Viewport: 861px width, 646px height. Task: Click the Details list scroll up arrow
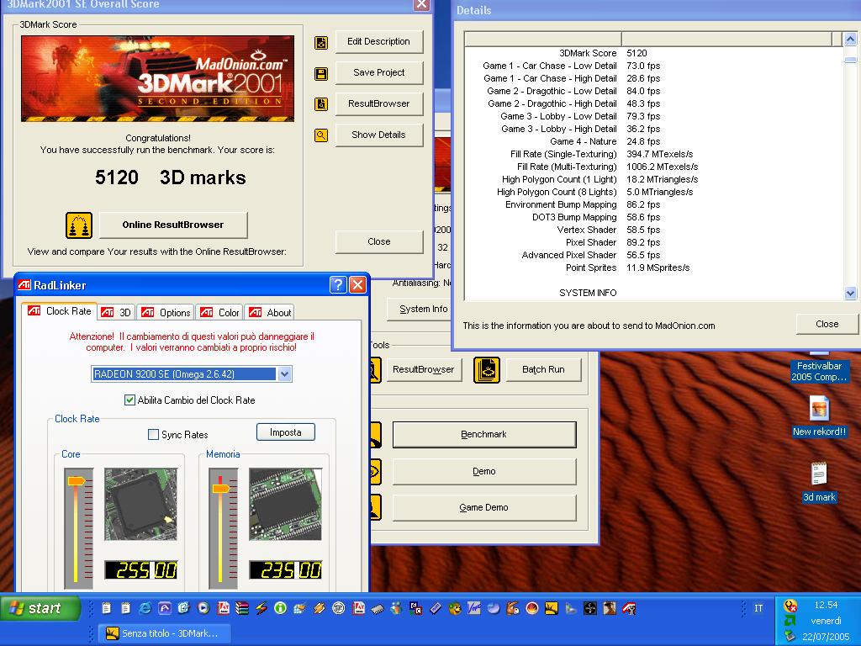click(850, 40)
